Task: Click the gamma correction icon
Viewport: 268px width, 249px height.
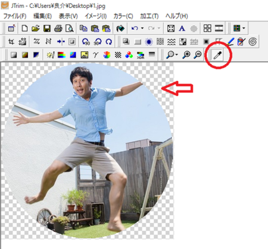Action: coord(96,55)
